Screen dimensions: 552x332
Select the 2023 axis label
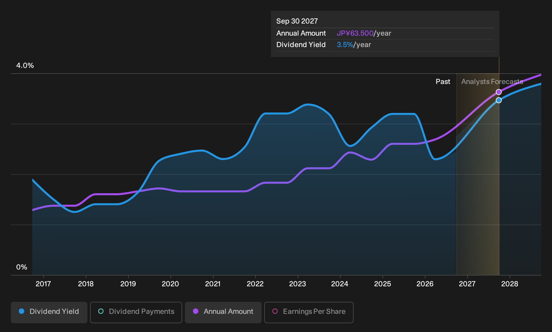(298, 284)
